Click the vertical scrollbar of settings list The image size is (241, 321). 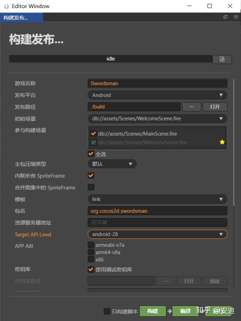coord(234,142)
